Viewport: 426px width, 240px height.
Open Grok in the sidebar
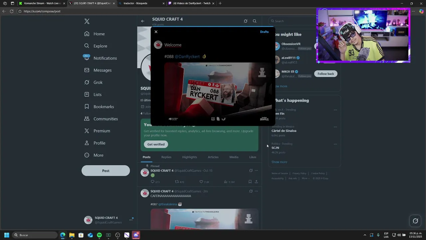93,82
